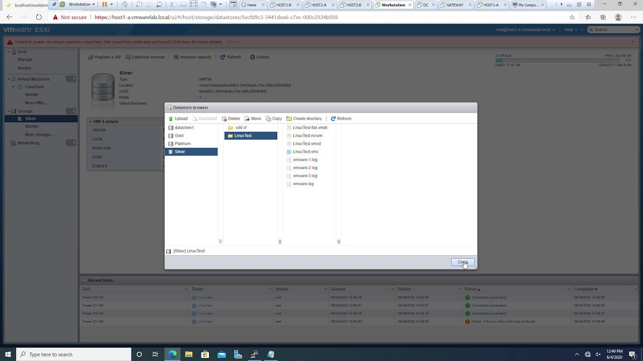Click the taskbar search box
This screenshot has height=361, width=643.
(74, 354)
